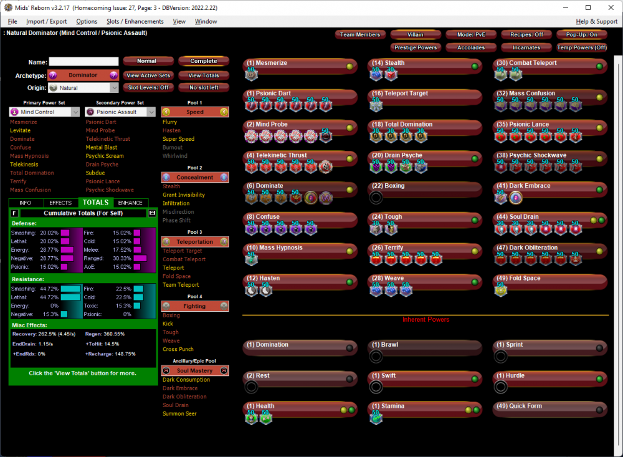Click the Stamina enhancement slot icon
Image resolution: width=623 pixels, height=457 pixels.
click(376, 418)
